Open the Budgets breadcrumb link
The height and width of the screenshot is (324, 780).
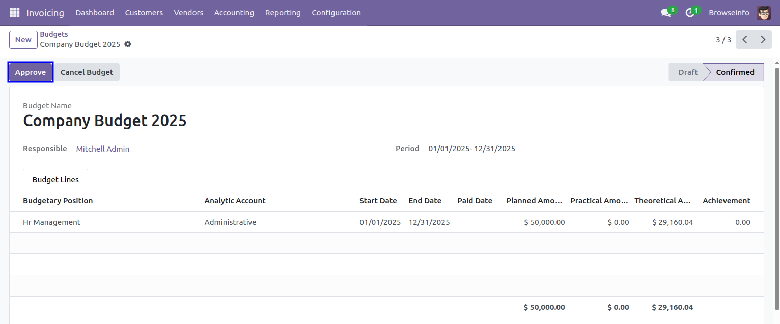(x=54, y=34)
